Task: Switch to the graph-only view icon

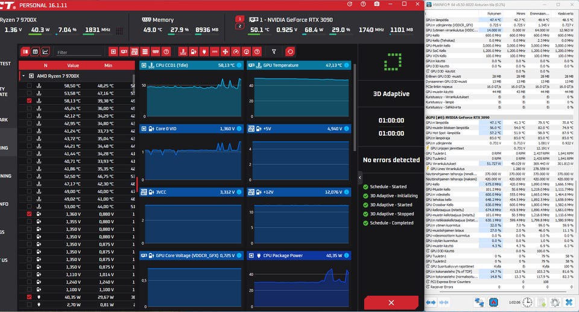Action: coord(45,52)
